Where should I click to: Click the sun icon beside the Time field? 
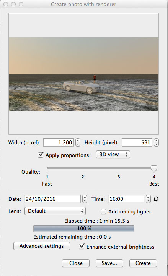tap(156, 199)
